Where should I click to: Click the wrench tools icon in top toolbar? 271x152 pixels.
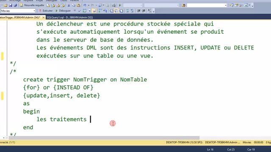tap(241, 5)
